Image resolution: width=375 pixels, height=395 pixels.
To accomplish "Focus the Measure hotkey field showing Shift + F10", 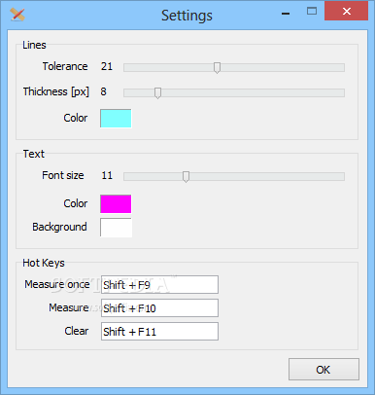I will tap(159, 308).
